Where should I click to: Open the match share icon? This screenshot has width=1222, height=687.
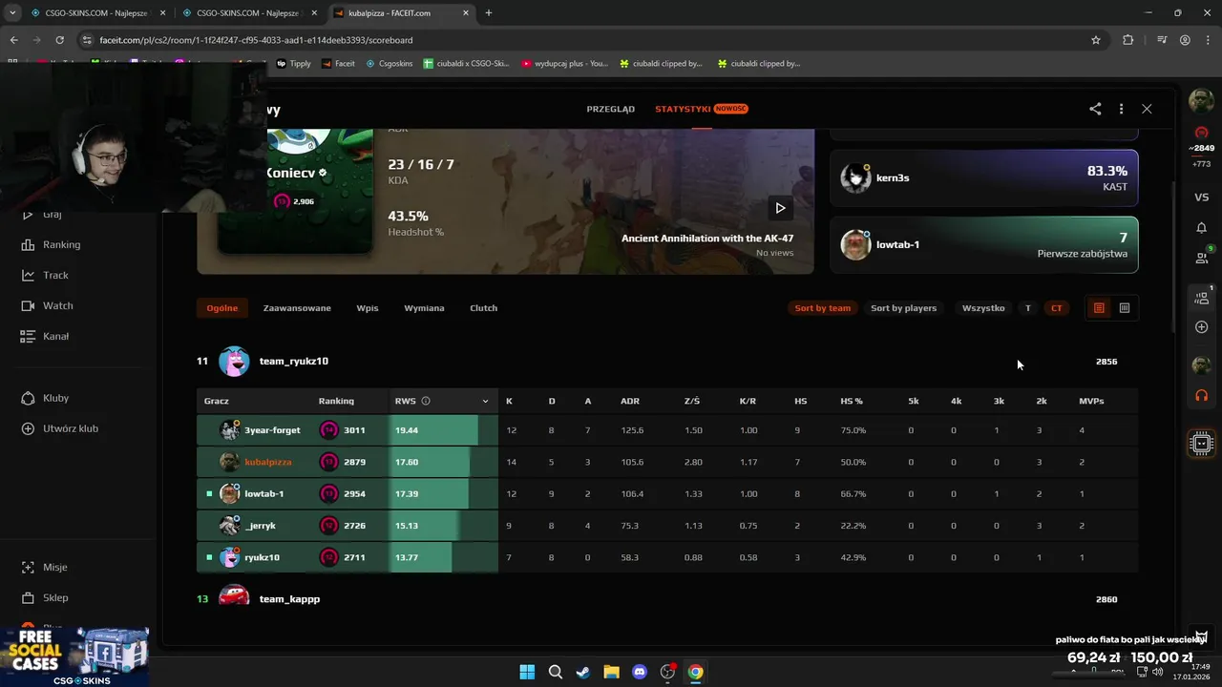point(1095,109)
